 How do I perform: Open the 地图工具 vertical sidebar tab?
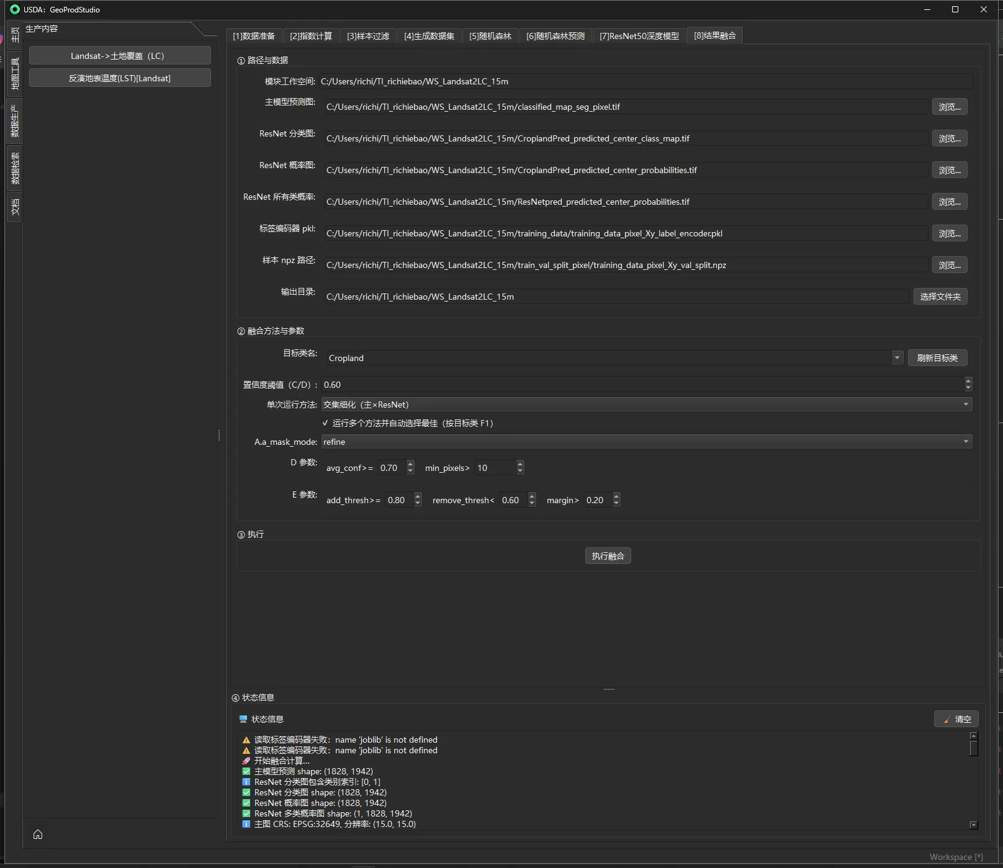15,73
